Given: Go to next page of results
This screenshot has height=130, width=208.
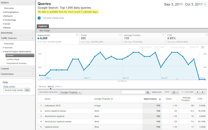Looking at the screenshot, I should pyautogui.click(x=202, y=92).
